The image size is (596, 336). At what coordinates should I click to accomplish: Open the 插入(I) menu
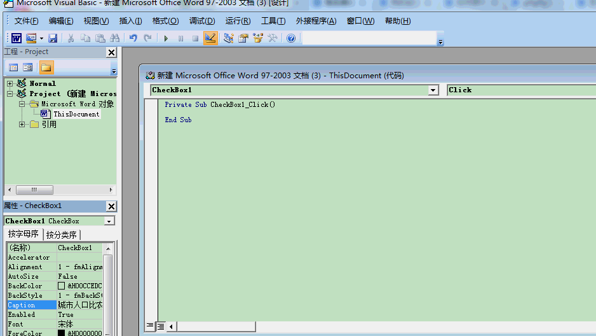pos(130,21)
